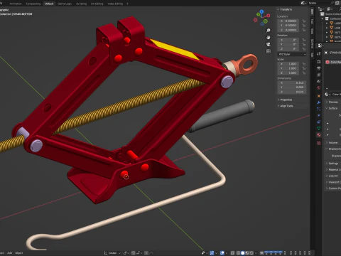The width and height of the screenshot is (341, 256).
Task: Toggle lock on Location X
Action: 304,21
